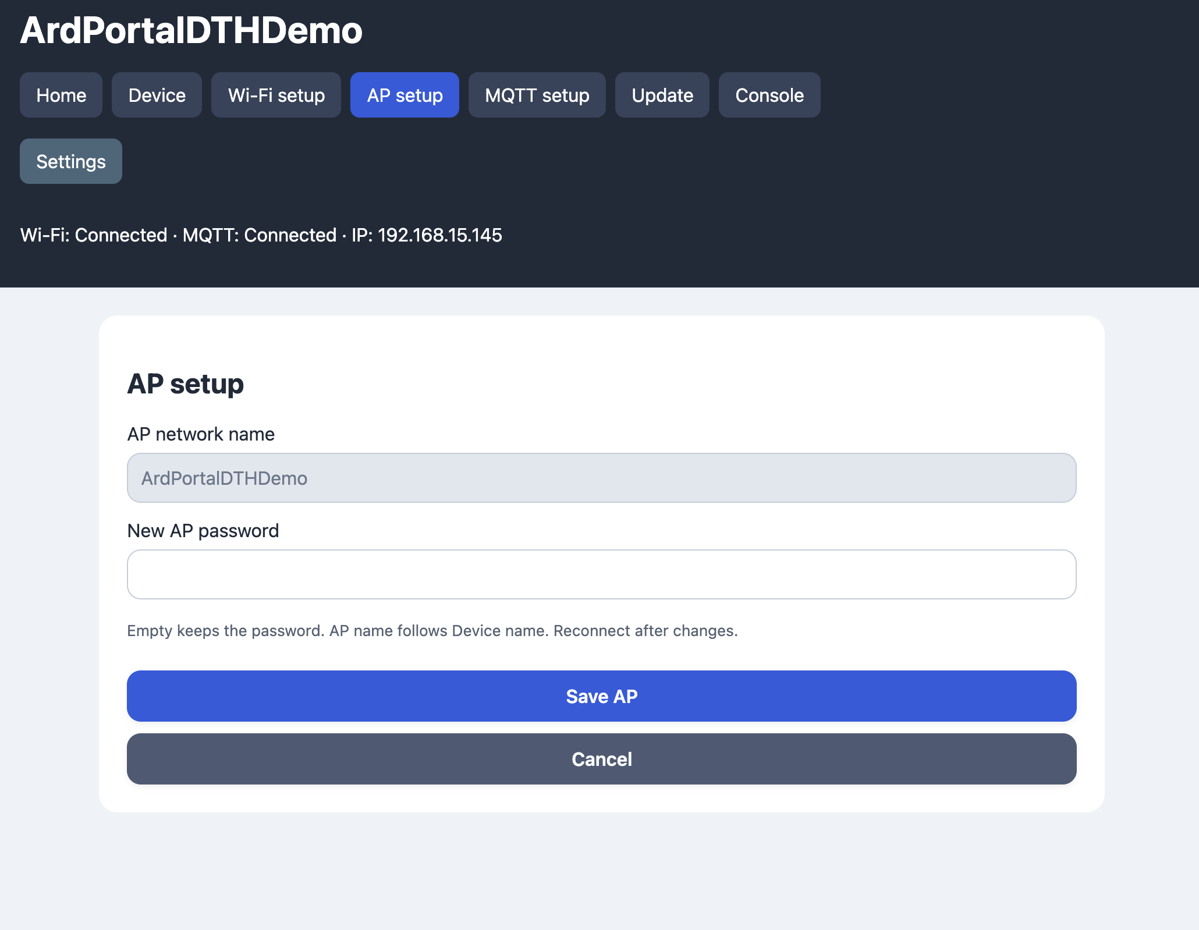Click the 'New AP password' label
The height and width of the screenshot is (930, 1199).
tap(203, 531)
